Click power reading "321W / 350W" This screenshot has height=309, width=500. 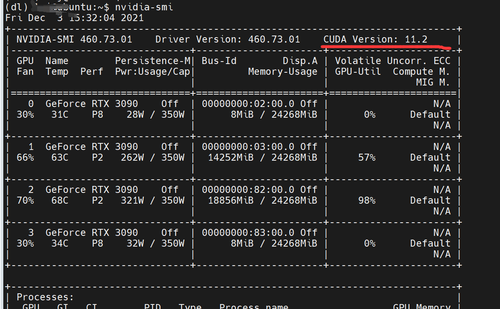click(x=153, y=201)
